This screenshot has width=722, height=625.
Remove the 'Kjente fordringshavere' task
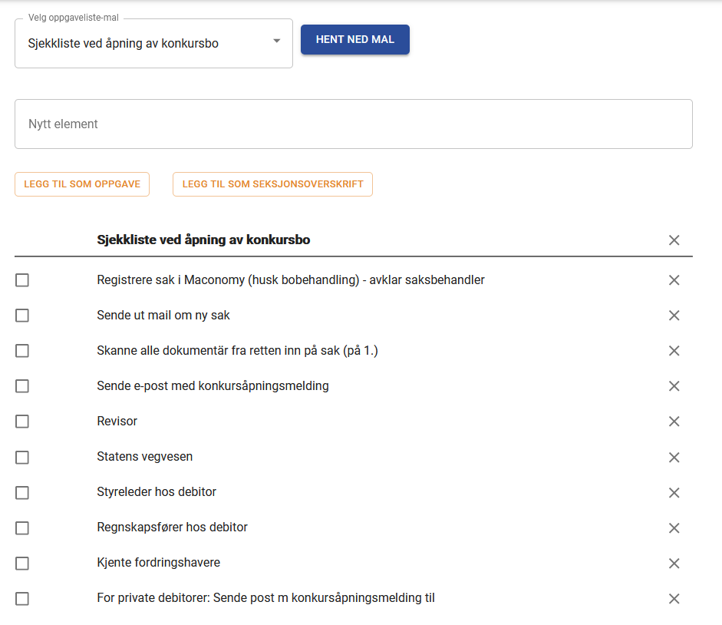tap(674, 563)
